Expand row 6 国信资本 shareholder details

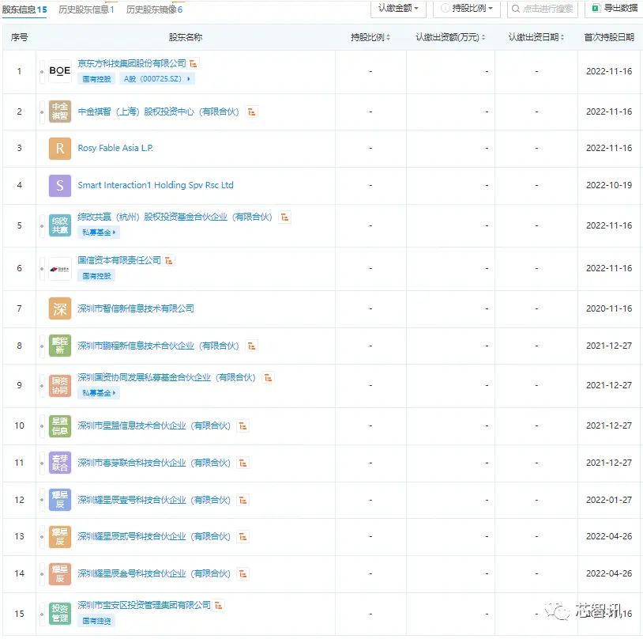42,269
